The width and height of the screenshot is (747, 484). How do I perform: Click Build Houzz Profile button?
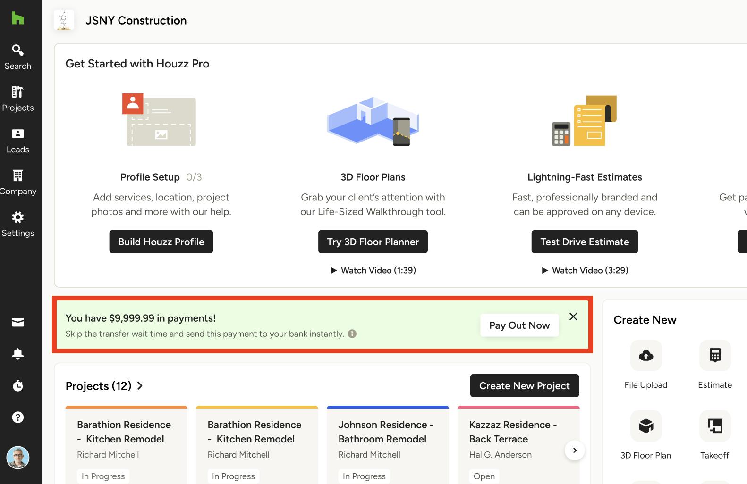click(161, 242)
